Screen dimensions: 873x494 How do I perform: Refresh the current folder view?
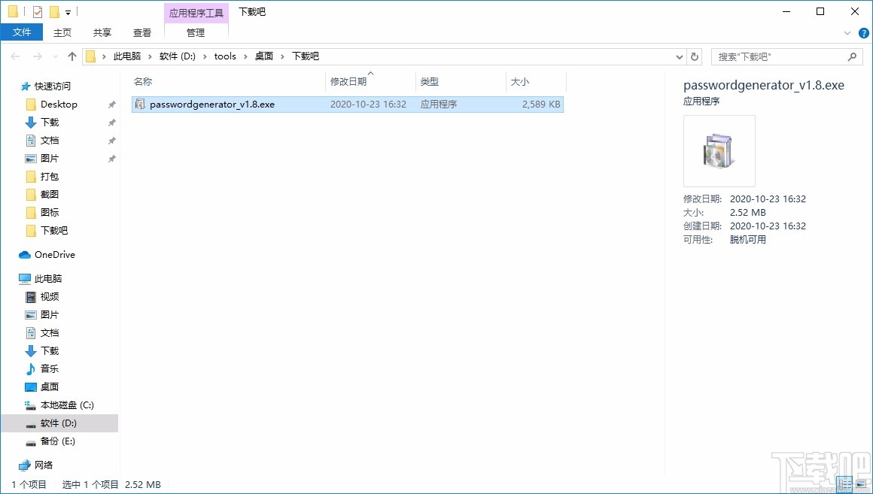[695, 56]
